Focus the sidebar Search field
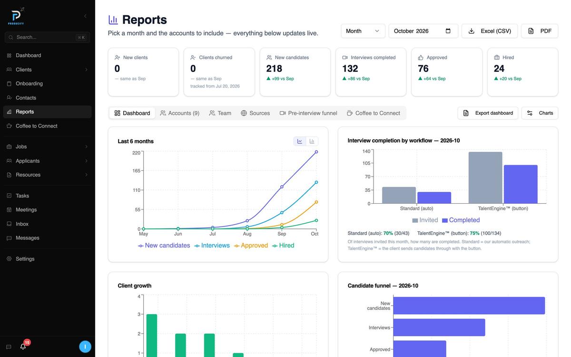 47,37
